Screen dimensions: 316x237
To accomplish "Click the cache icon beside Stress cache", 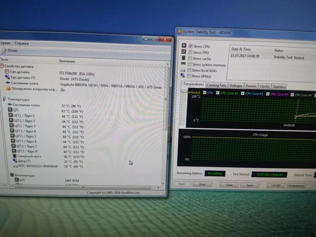I will pyautogui.click(x=183, y=58).
